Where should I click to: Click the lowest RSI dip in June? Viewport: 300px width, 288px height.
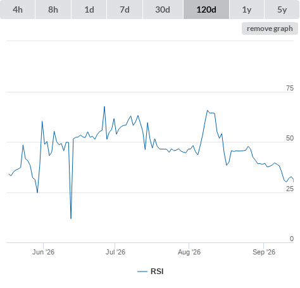point(71,218)
